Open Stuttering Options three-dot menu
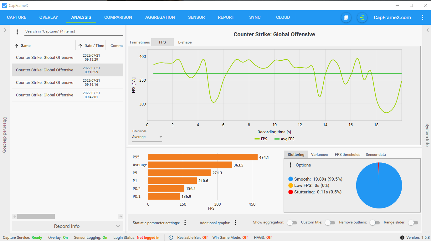The width and height of the screenshot is (431, 241). (x=290, y=165)
